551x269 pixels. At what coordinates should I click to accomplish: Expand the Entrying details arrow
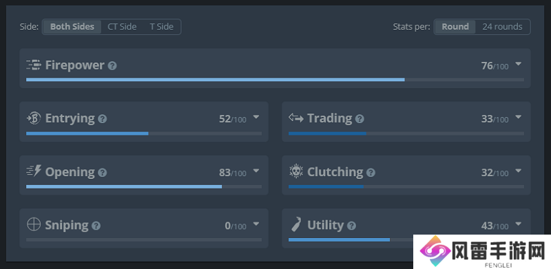point(256,117)
